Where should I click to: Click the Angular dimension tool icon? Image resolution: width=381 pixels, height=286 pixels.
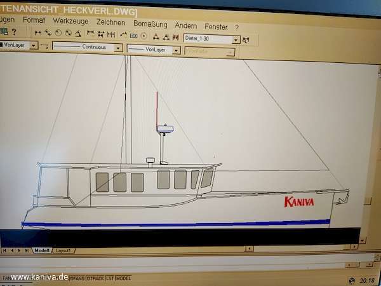coord(77,33)
